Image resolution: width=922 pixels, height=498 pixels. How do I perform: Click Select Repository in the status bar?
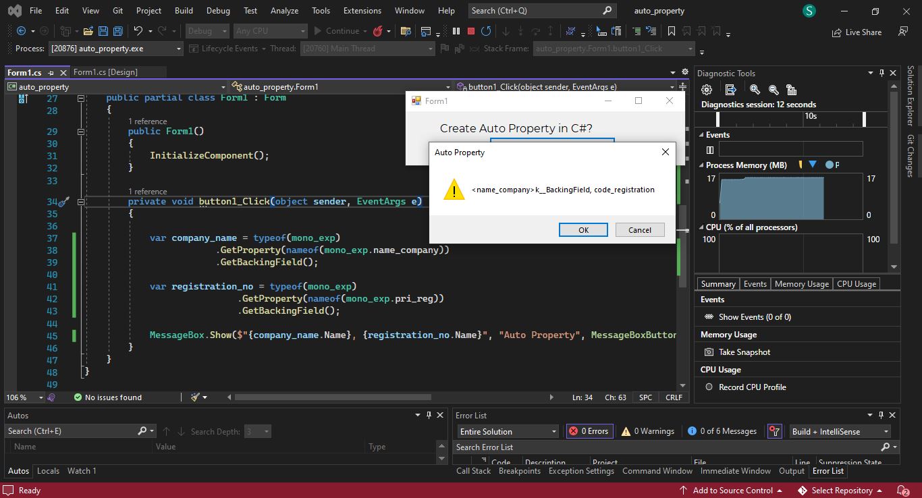842,490
